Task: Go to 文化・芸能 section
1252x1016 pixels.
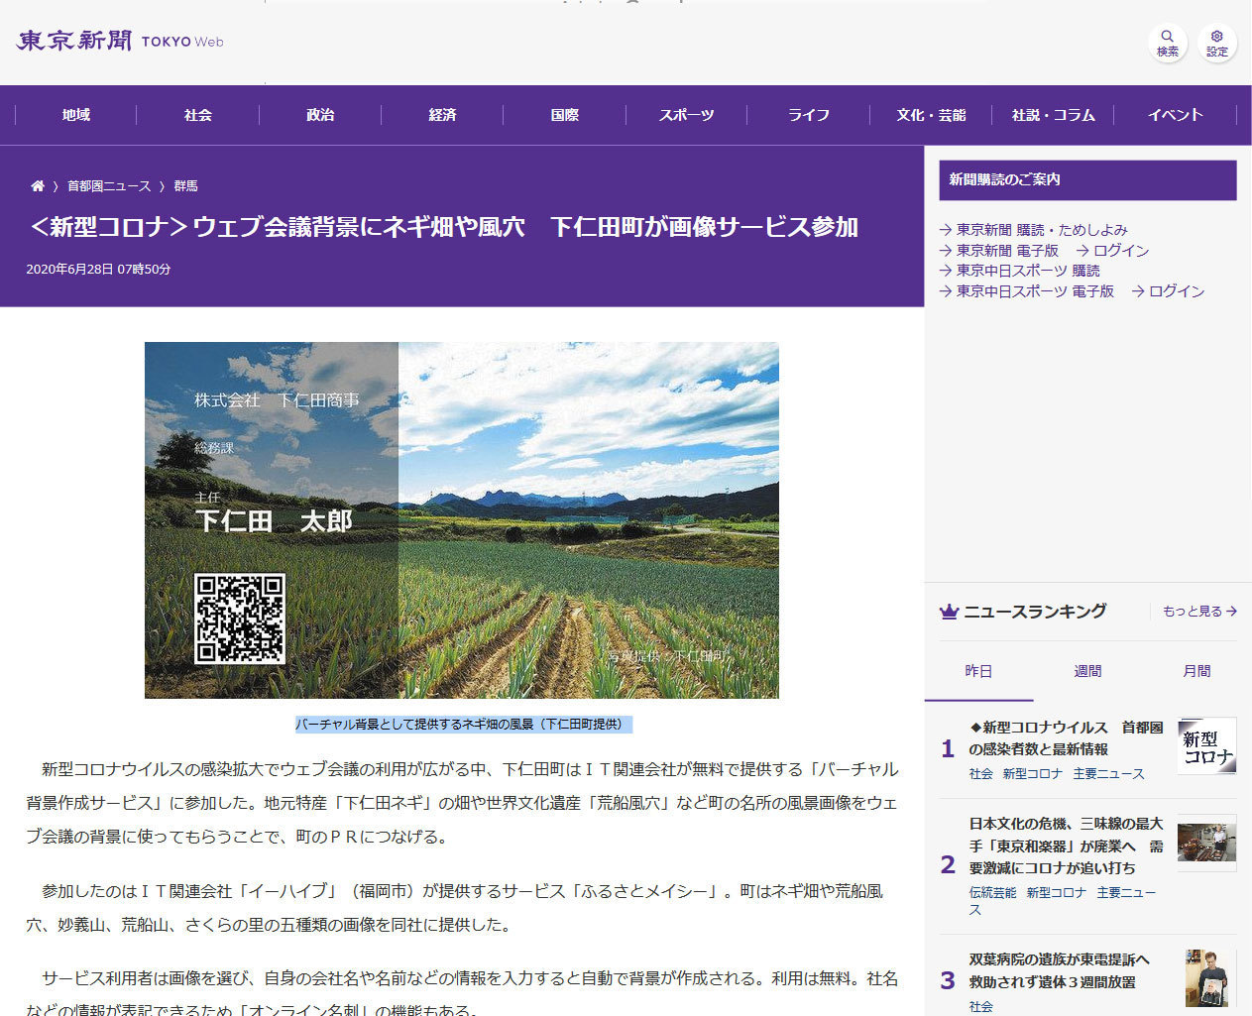Action: tap(931, 115)
